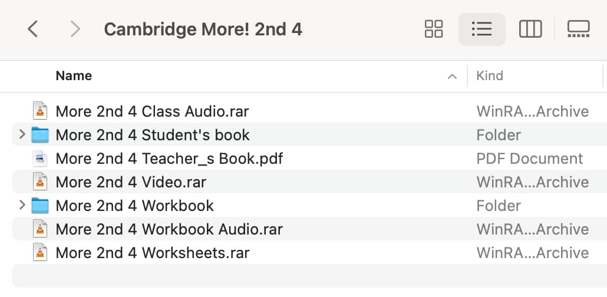Go back to previous folder
607x297 pixels.
[33, 29]
